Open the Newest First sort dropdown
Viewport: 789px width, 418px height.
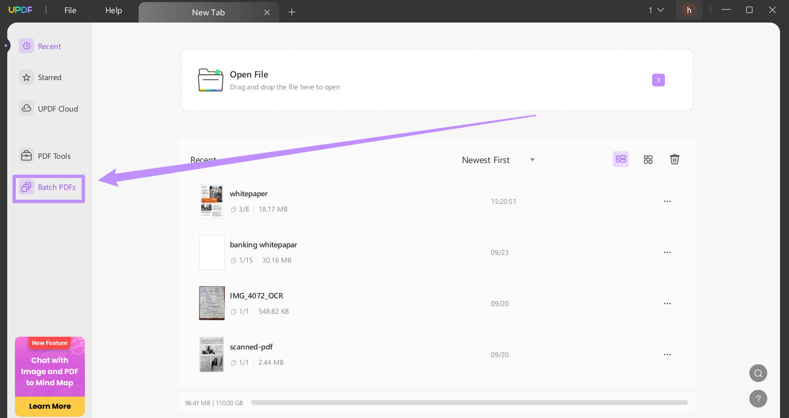click(498, 160)
